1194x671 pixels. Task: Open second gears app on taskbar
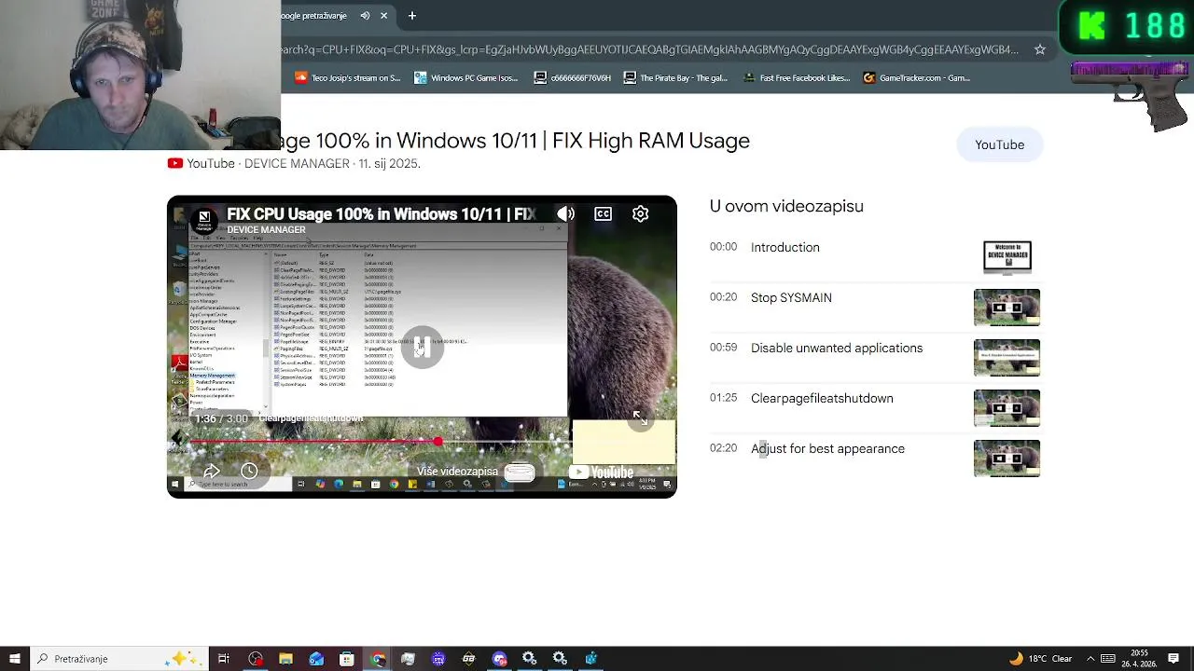pyautogui.click(x=560, y=659)
